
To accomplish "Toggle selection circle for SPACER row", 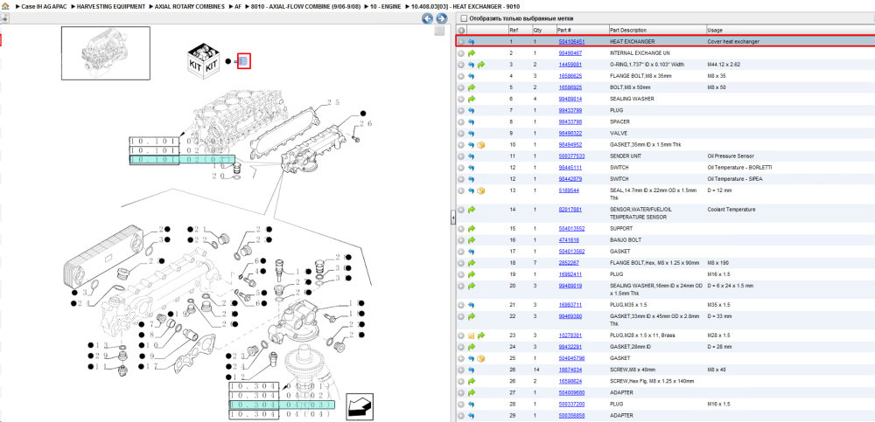I will point(461,121).
